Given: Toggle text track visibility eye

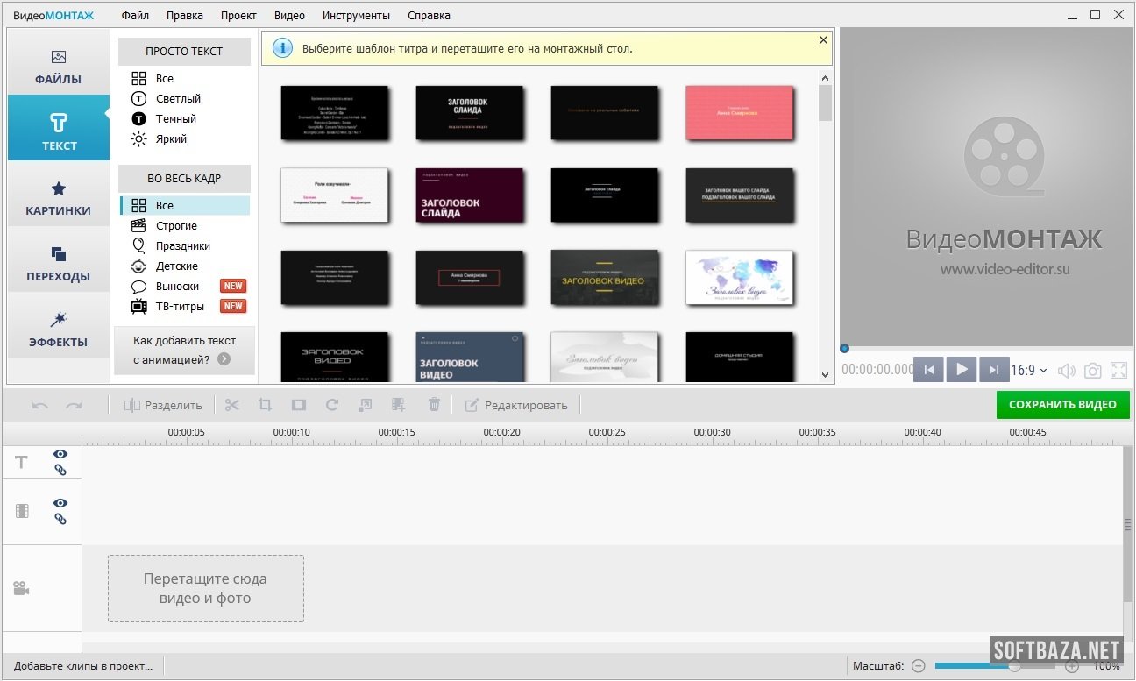Looking at the screenshot, I should point(60,454).
